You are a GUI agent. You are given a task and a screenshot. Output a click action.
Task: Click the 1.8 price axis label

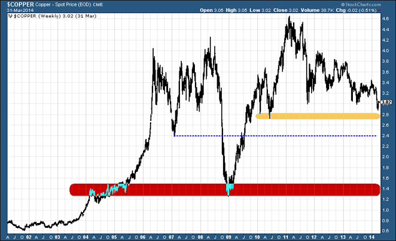[385, 168]
